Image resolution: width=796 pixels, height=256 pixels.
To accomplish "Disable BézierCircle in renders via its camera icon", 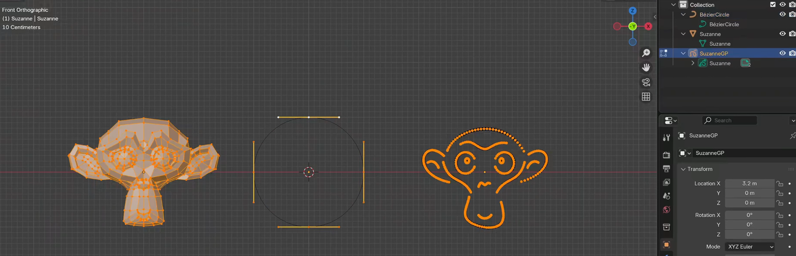I will (x=792, y=14).
